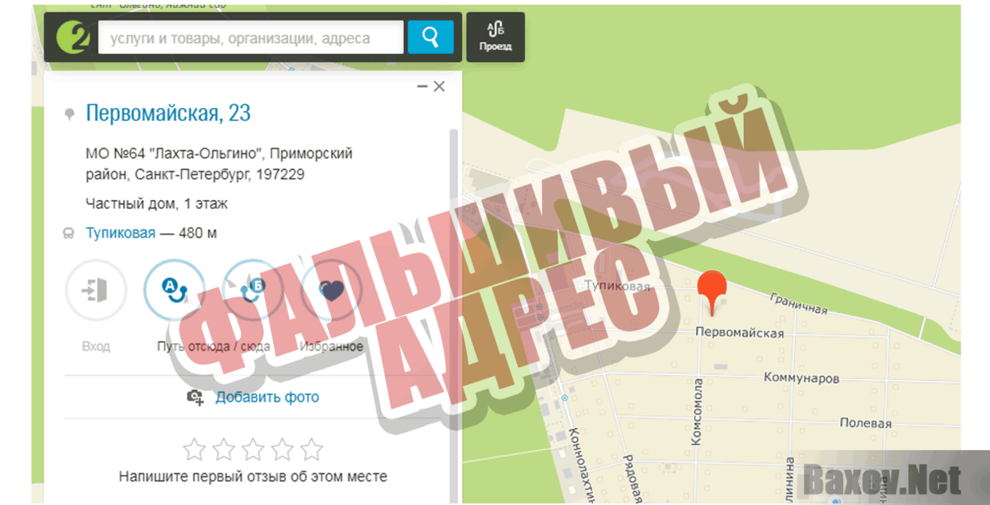Viewport: 990px width, 505px height.
Task: Click the Коммунаров street label on map
Action: click(801, 379)
